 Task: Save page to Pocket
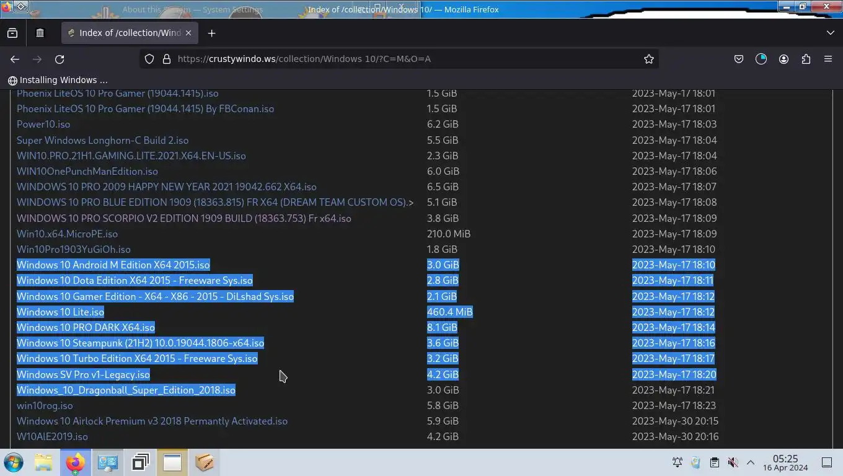pyautogui.click(x=739, y=59)
